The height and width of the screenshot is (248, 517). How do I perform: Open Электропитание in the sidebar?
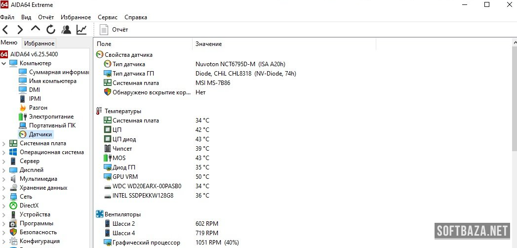[x=51, y=117]
